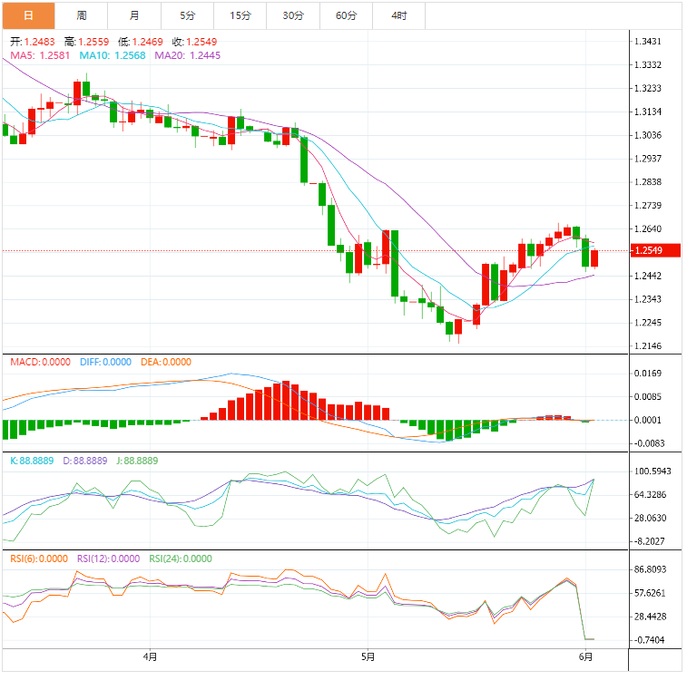Viewport: 687px width, 680px height.
Task: Select the 日 daily timeframe tab
Action: [28, 15]
